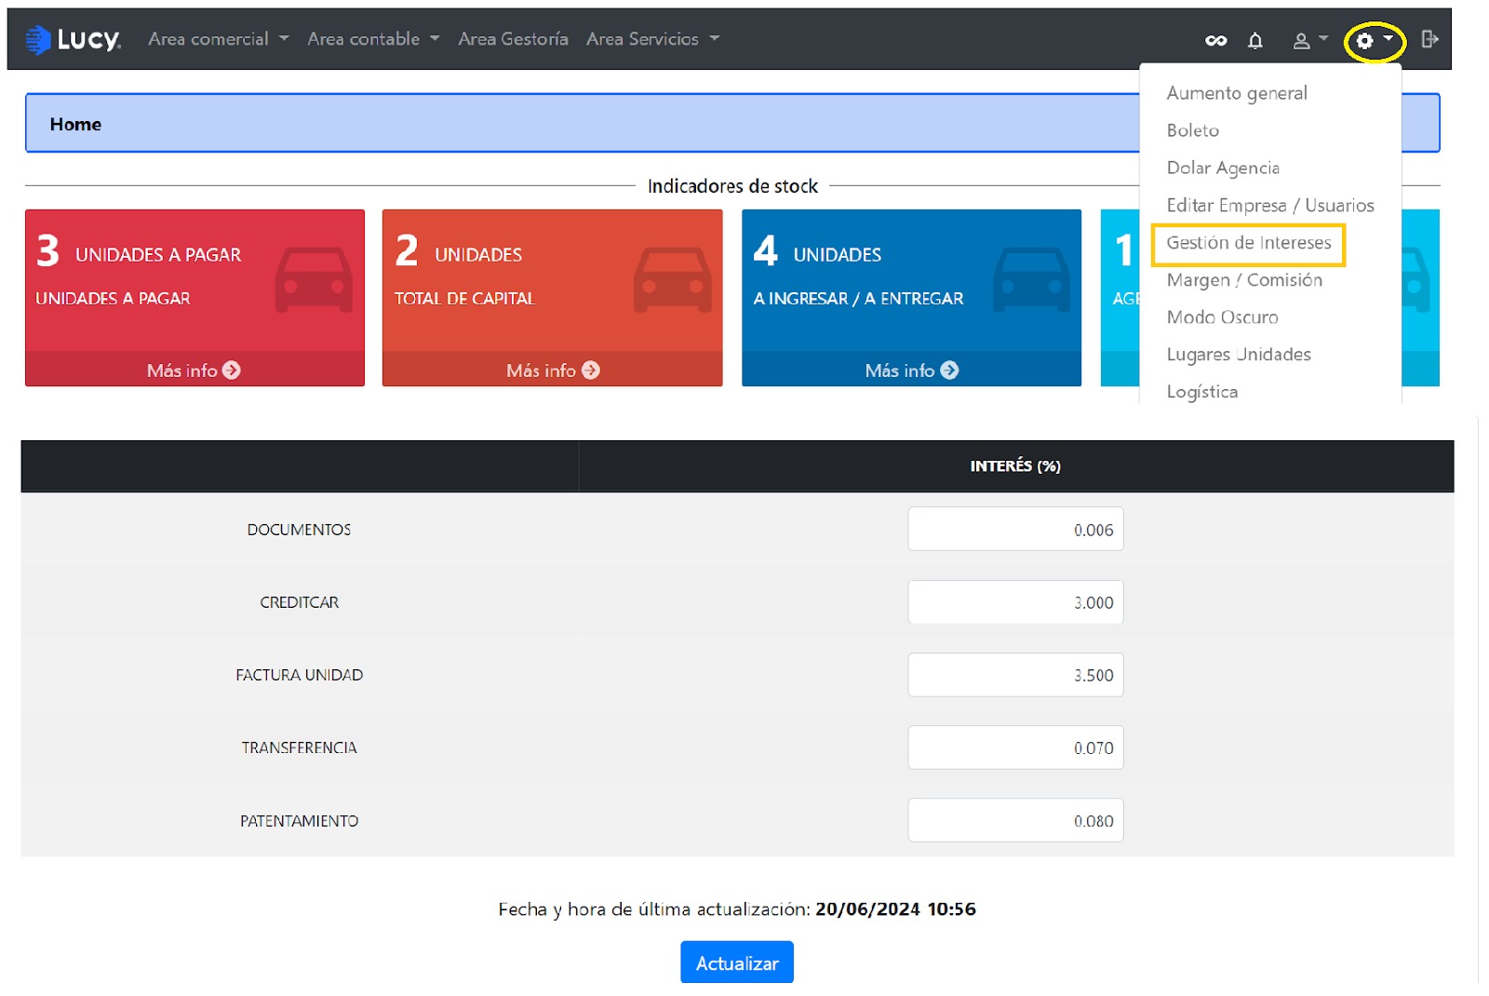This screenshot has width=1489, height=996.
Task: Toggle the settings gear dropdown
Action: coord(1374,40)
